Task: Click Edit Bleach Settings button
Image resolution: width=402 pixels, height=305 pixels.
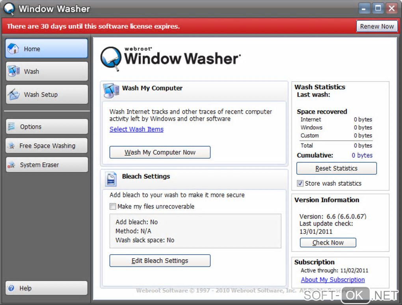Action: [160, 261]
